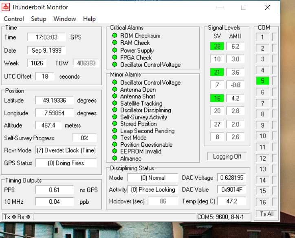Select COM port 2 button

262,48
